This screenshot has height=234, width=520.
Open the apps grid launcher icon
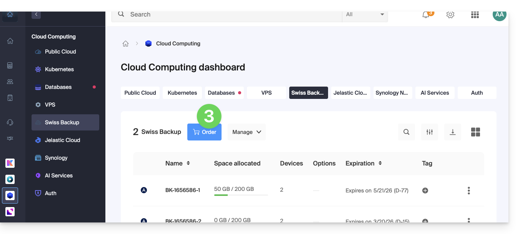[x=475, y=15]
